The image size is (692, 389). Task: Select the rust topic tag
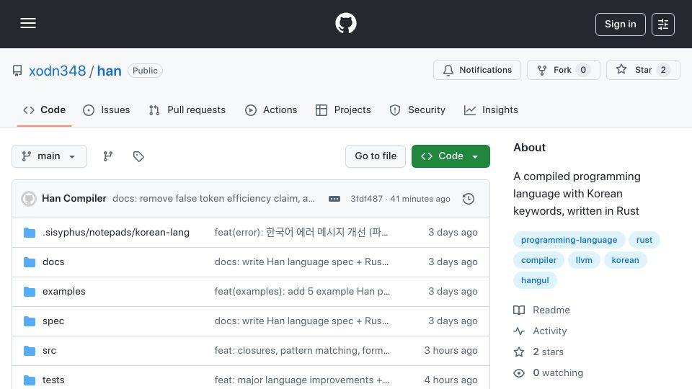pyautogui.click(x=644, y=240)
